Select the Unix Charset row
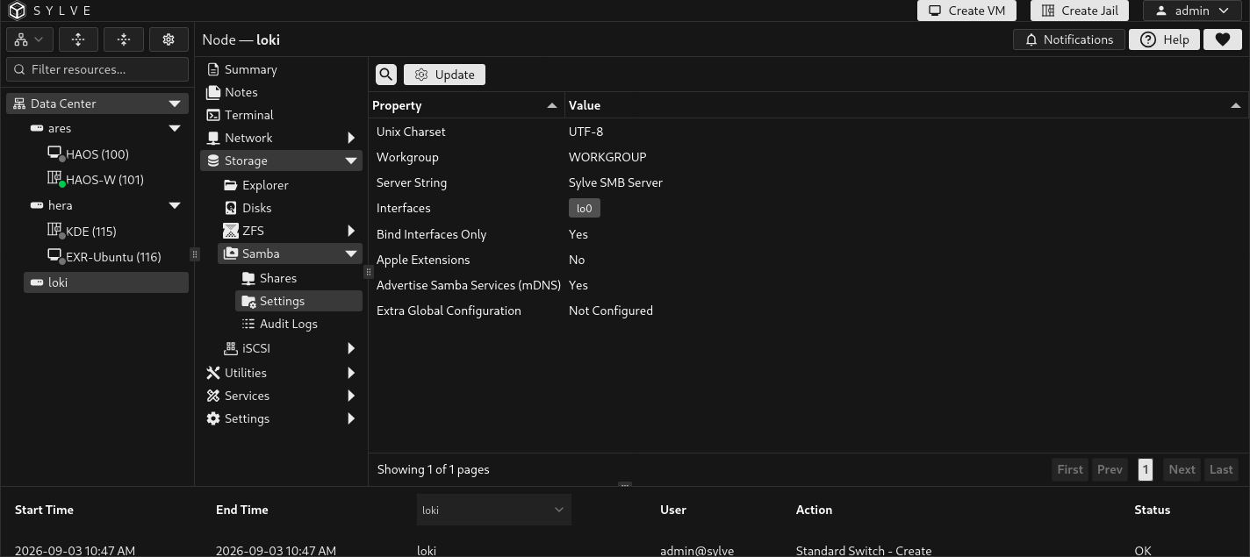 808,132
